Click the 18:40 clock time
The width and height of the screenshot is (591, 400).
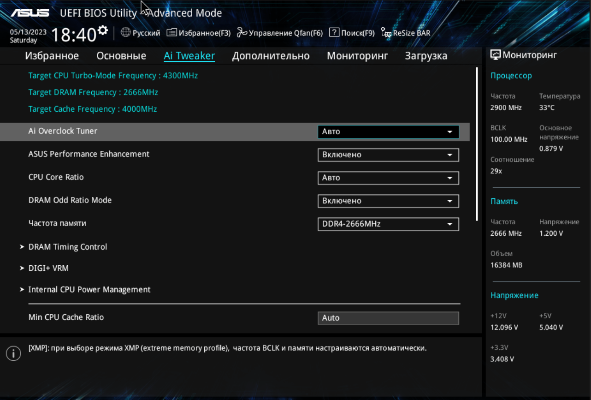(73, 35)
